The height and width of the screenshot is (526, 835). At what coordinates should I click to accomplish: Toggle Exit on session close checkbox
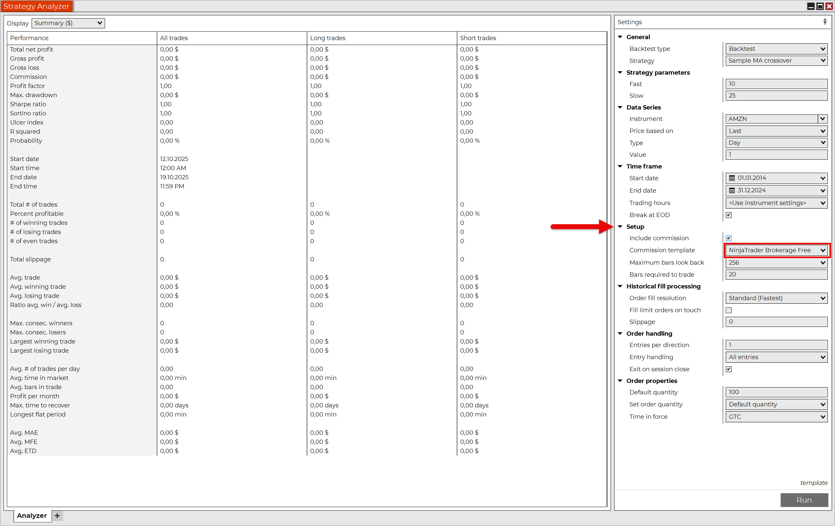tap(729, 369)
